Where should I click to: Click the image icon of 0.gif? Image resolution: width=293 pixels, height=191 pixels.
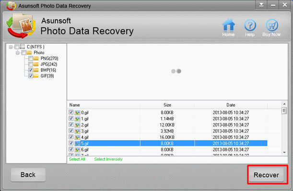pyautogui.click(x=77, y=112)
